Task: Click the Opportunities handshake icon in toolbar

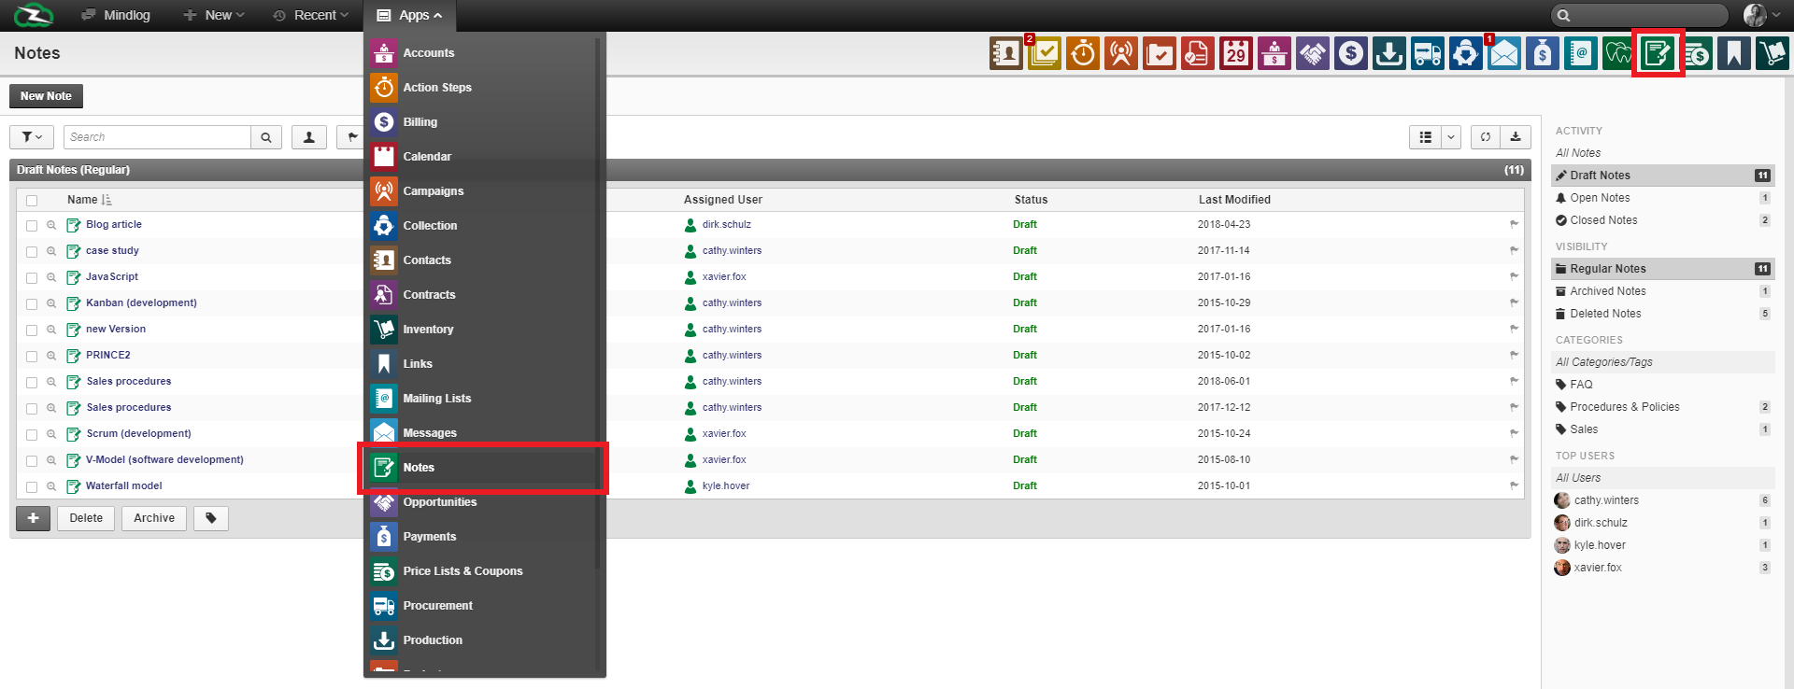Action: 1312,54
